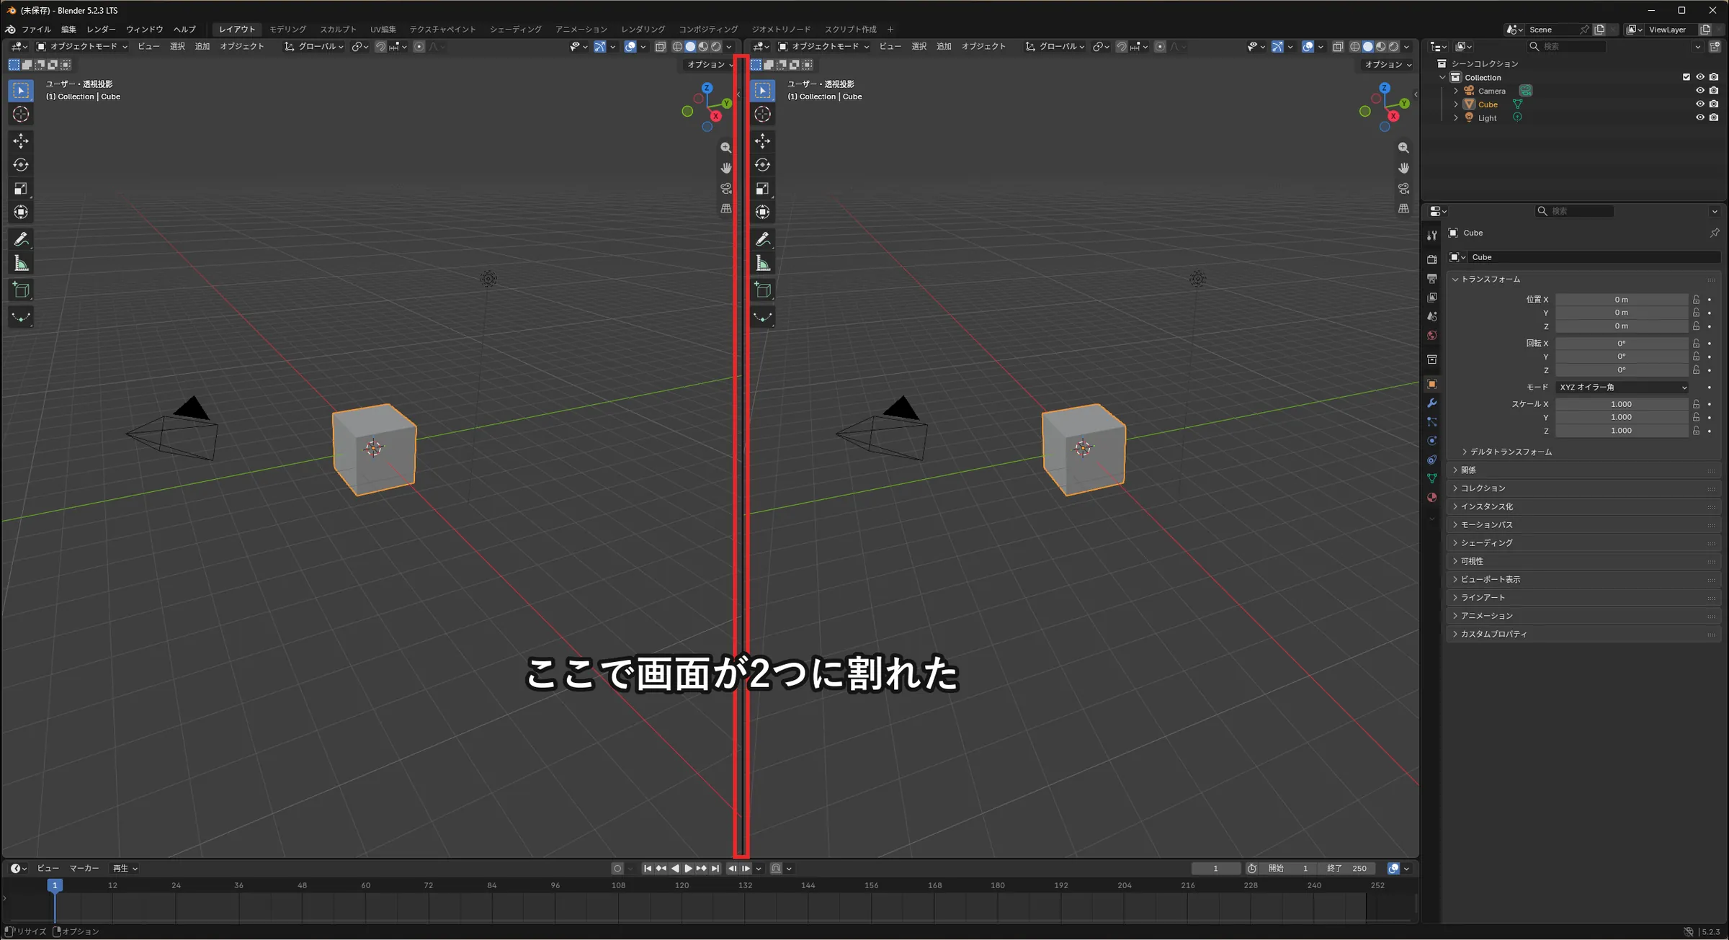Select the Scale tool in right viewport

coord(762,189)
